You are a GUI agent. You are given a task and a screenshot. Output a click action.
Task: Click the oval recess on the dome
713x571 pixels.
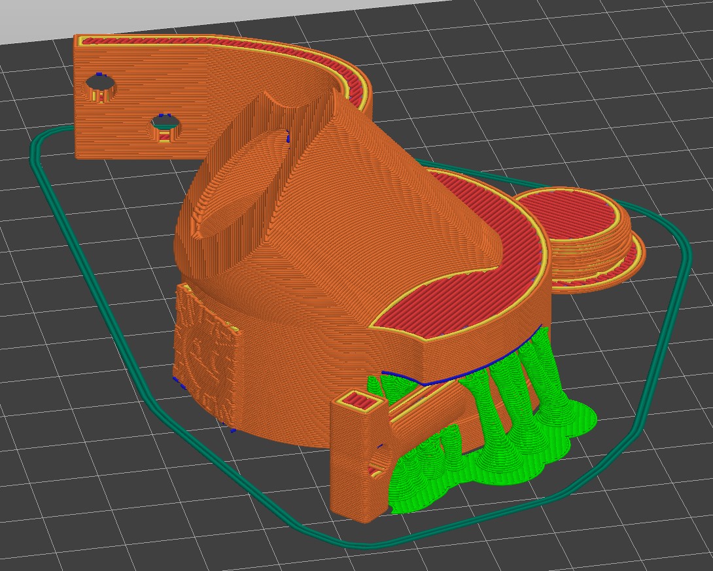click(243, 182)
